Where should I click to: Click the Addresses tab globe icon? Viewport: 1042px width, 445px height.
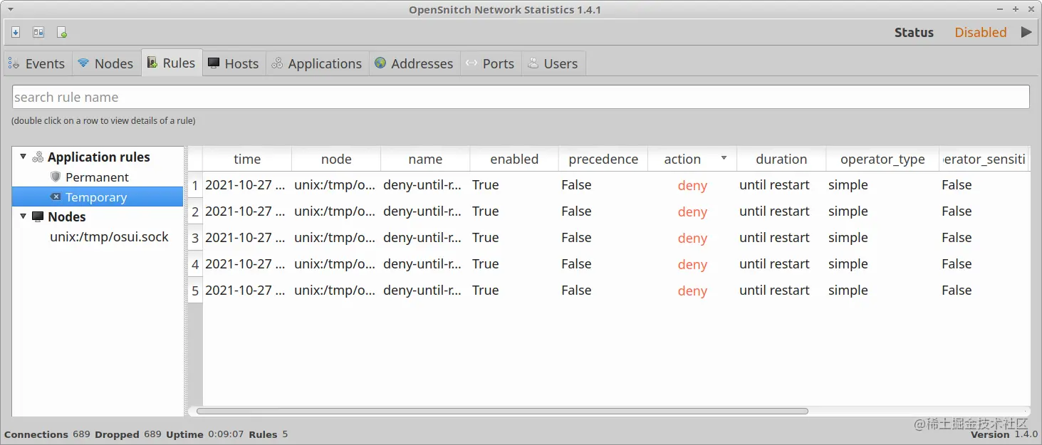(380, 63)
